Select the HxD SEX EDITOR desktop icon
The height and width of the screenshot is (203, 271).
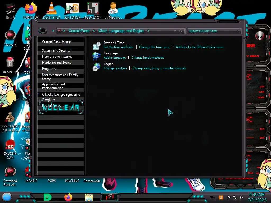coord(72,11)
